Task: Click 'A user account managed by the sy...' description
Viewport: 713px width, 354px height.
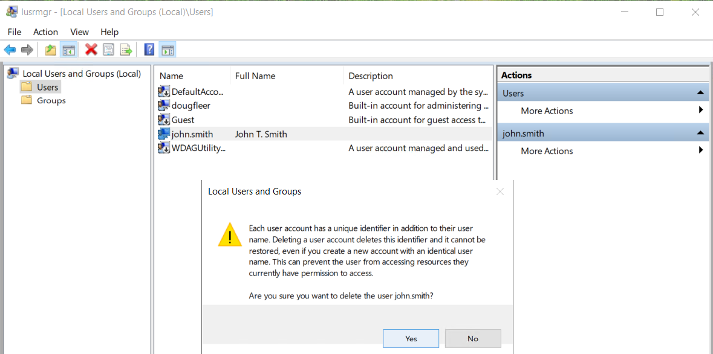Action: click(x=419, y=92)
